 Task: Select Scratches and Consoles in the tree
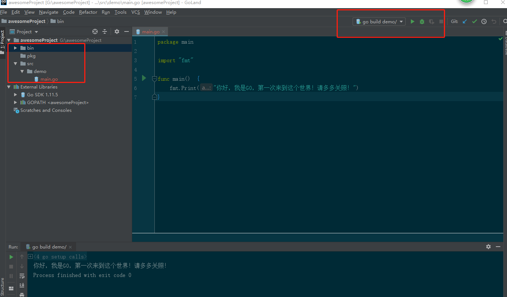46,110
